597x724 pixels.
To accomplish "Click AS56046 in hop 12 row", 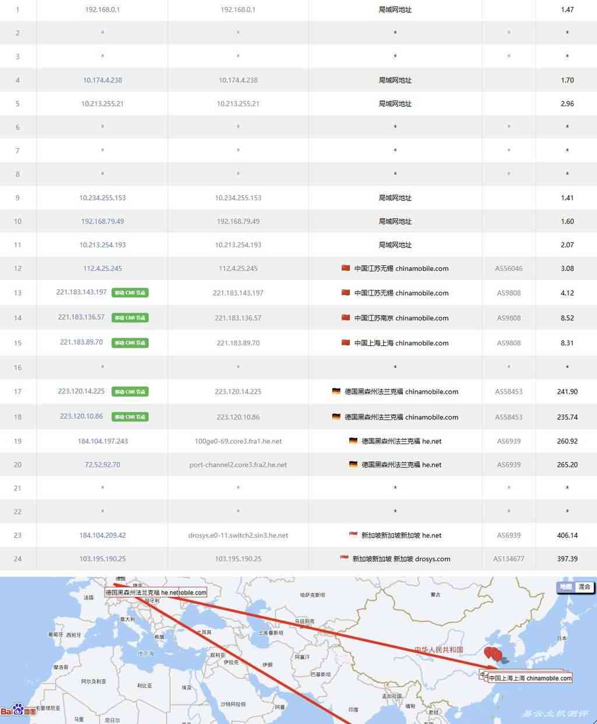I will point(509,268).
